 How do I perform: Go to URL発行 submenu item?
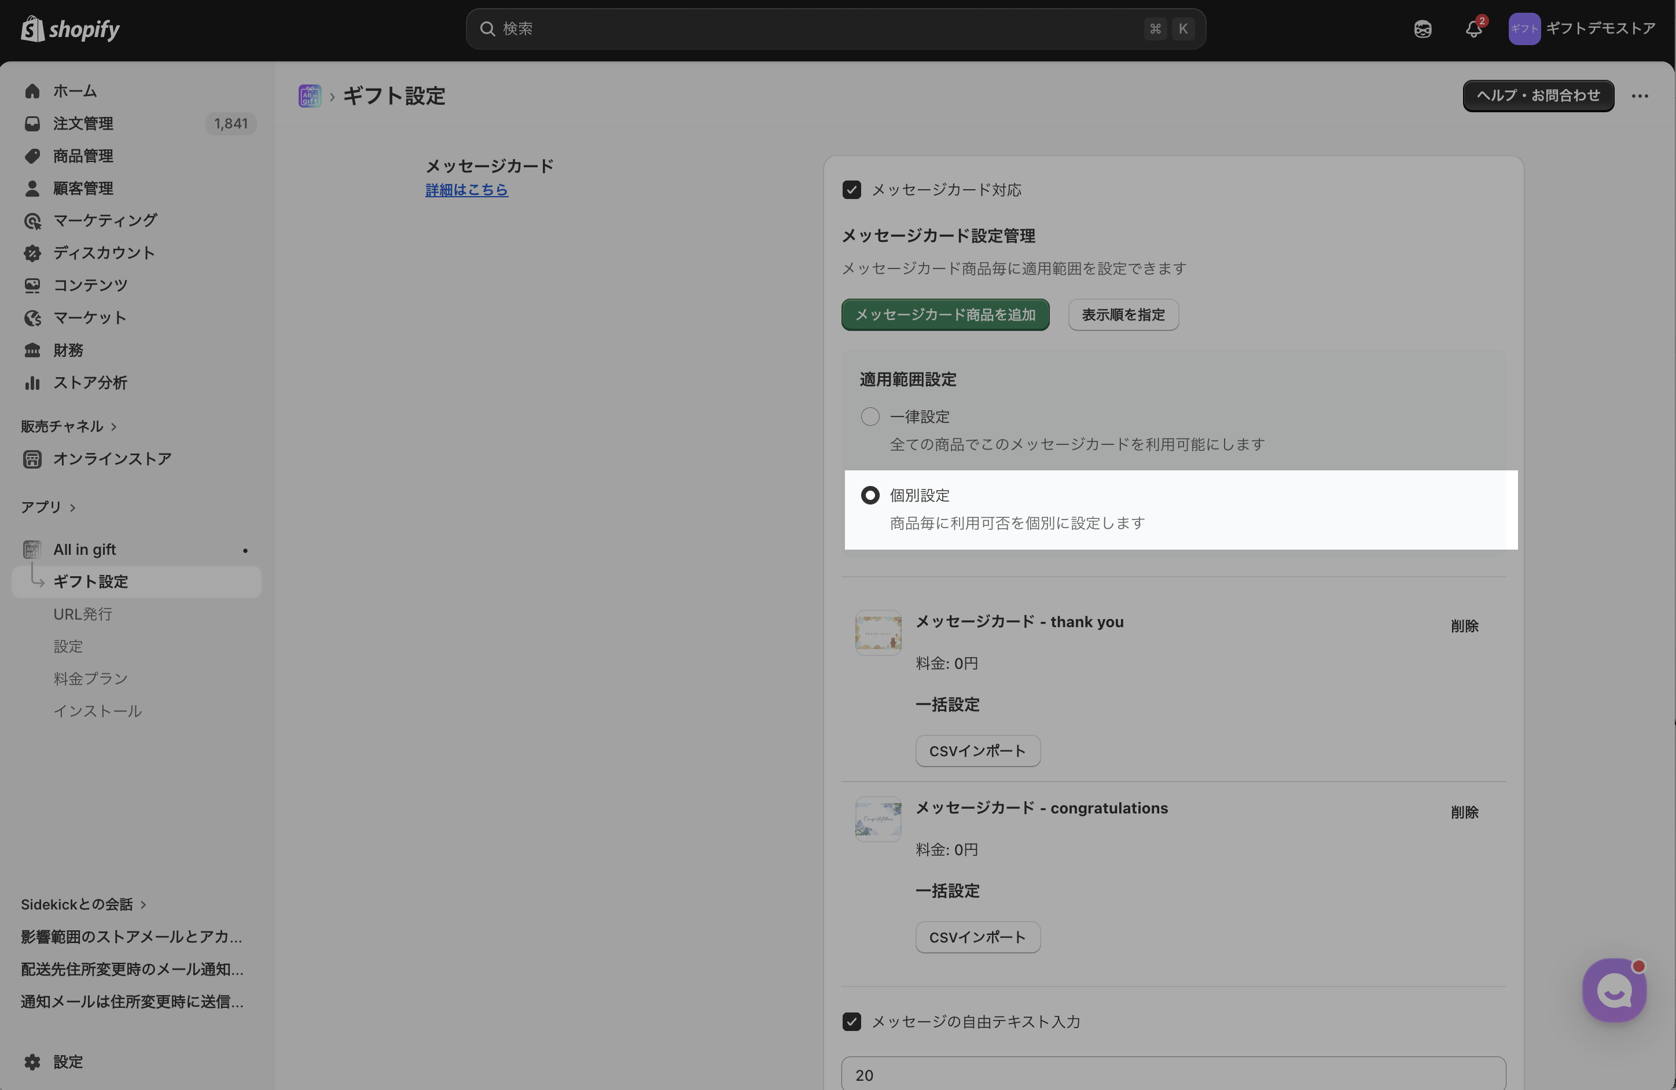(x=83, y=614)
